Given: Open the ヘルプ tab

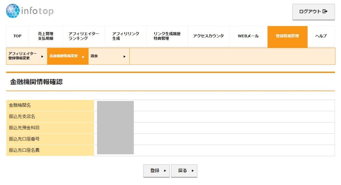Looking at the screenshot, I should (x=321, y=36).
